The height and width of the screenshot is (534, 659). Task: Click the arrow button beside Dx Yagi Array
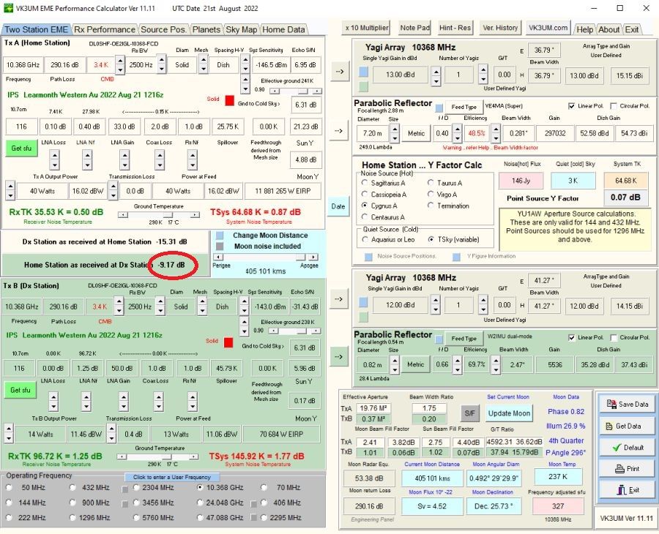point(338,299)
